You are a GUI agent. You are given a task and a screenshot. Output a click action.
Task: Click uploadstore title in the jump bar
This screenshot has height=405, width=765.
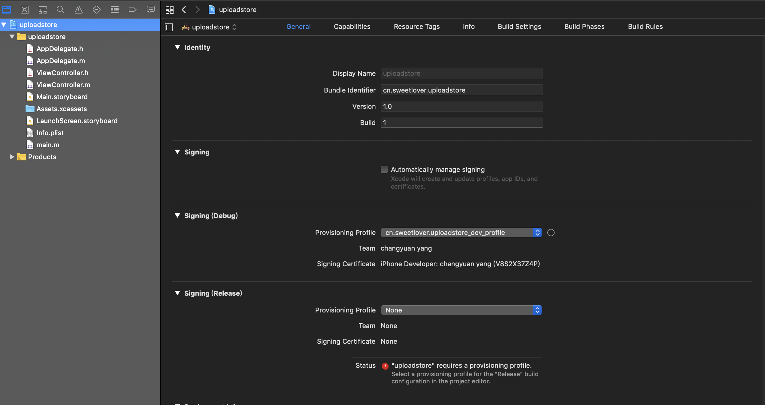(x=238, y=10)
